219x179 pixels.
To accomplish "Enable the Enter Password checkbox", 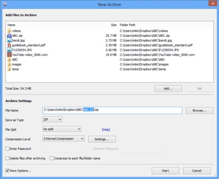I will click(x=7, y=149).
